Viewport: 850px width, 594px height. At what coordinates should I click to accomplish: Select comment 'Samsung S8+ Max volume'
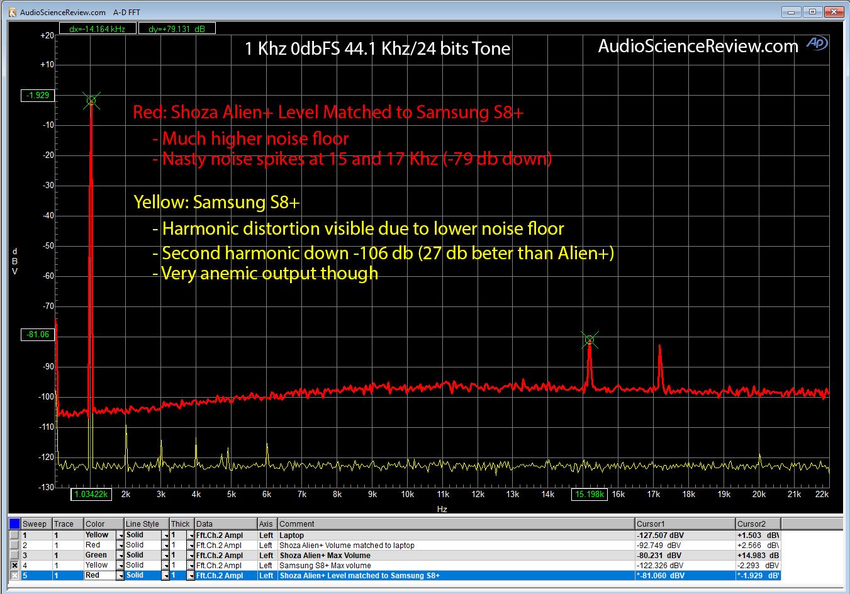tap(325, 566)
